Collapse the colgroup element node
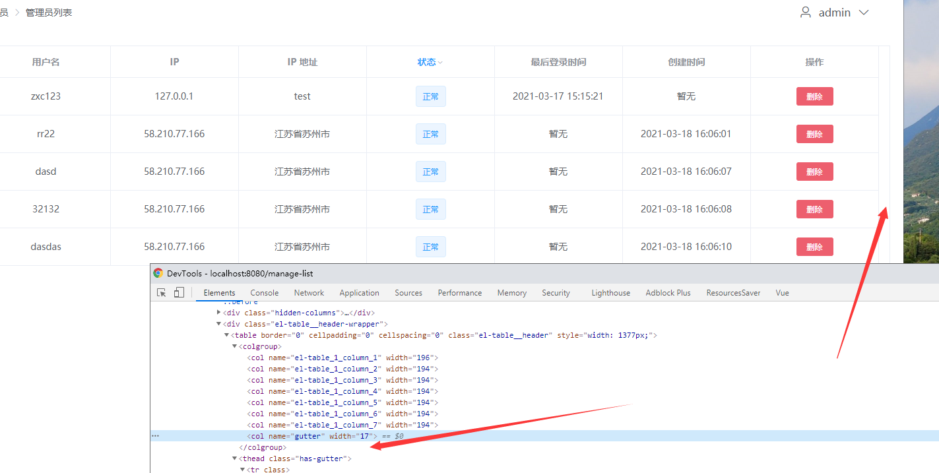The width and height of the screenshot is (939, 473). 234,346
